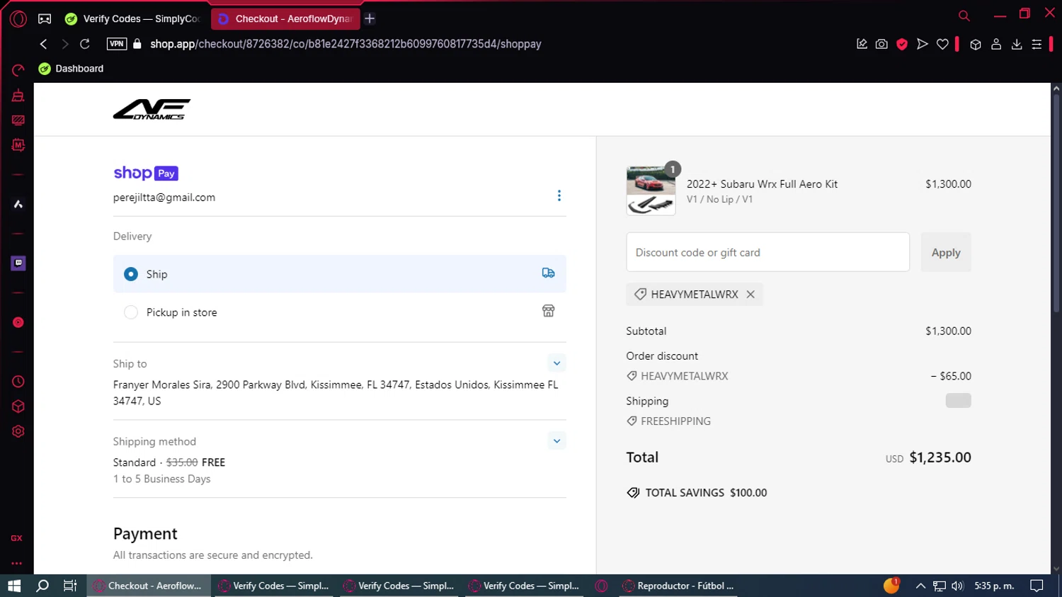
Task: Select the Checkout - AeroflowDynamics tab
Action: [x=285, y=19]
